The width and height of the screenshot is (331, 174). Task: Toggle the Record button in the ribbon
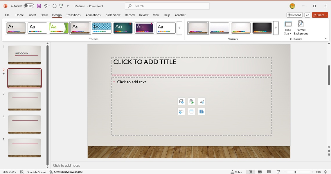[x=294, y=15]
